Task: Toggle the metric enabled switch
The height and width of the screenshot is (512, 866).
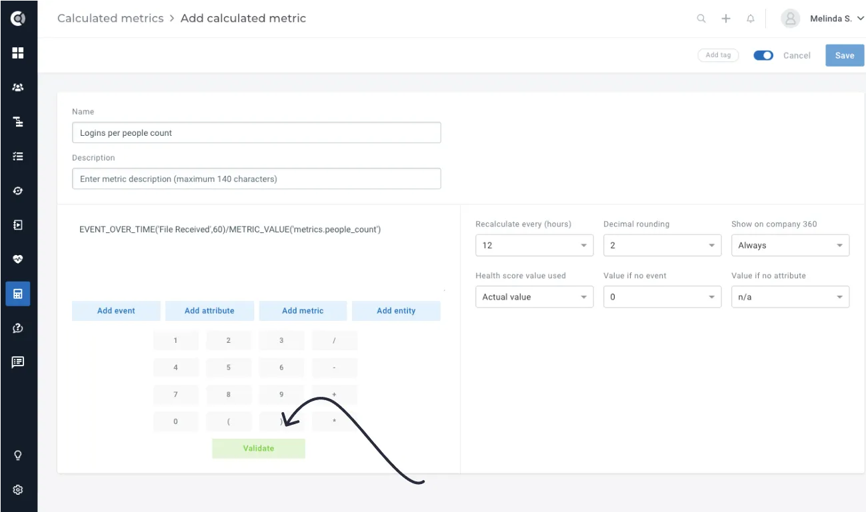Action: click(x=763, y=55)
